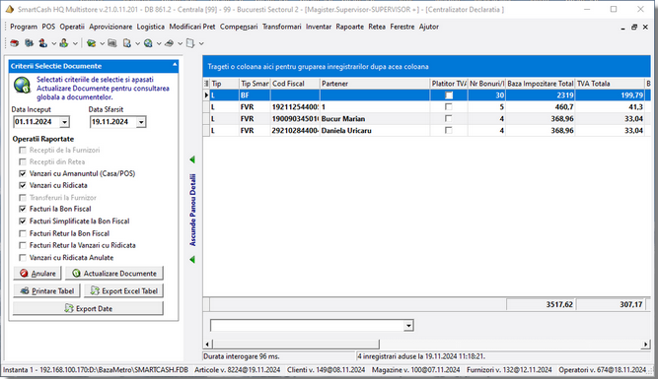Screen dimensions: 658x379
Task: Click Actualizare Documente button
Action: coord(114,273)
